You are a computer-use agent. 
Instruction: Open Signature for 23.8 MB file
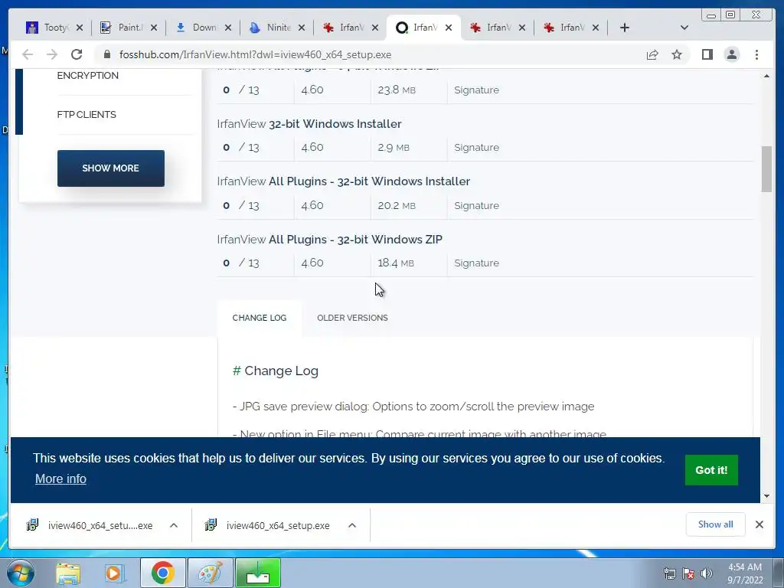[476, 90]
